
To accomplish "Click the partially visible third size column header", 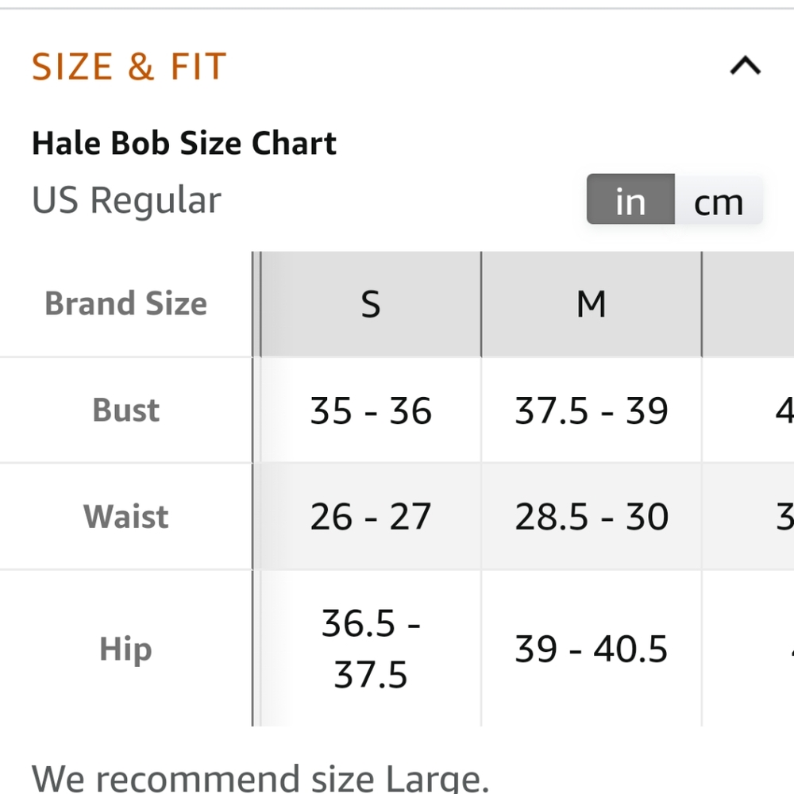I will tap(748, 304).
